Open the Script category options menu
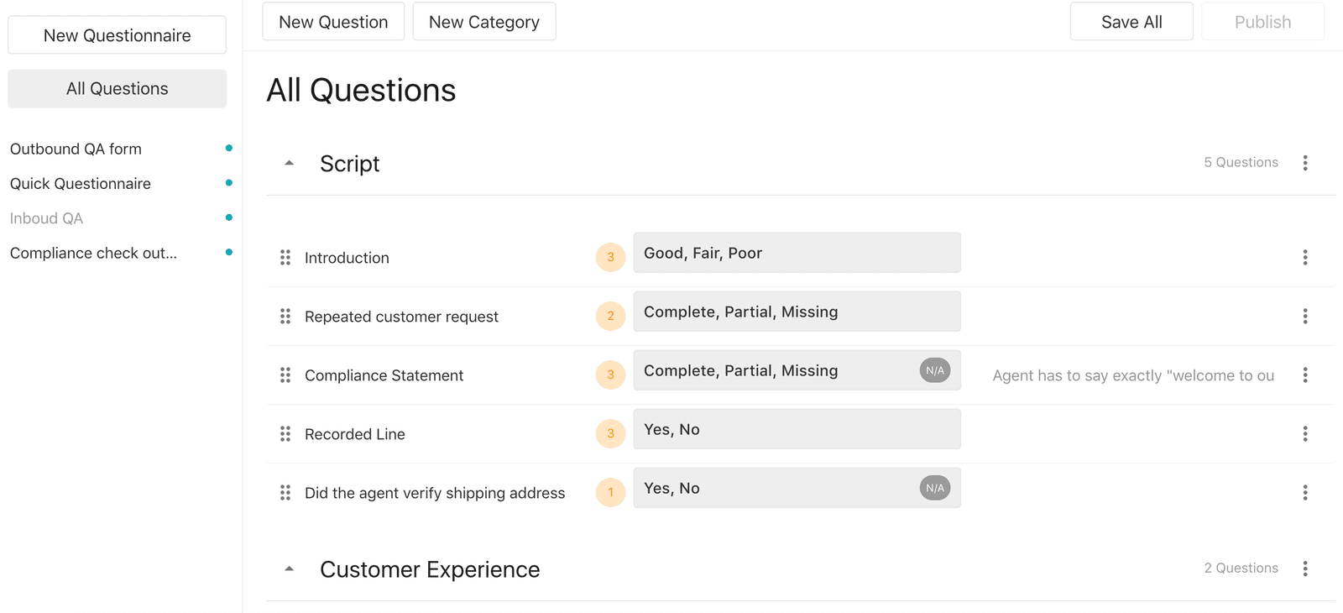 point(1304,163)
